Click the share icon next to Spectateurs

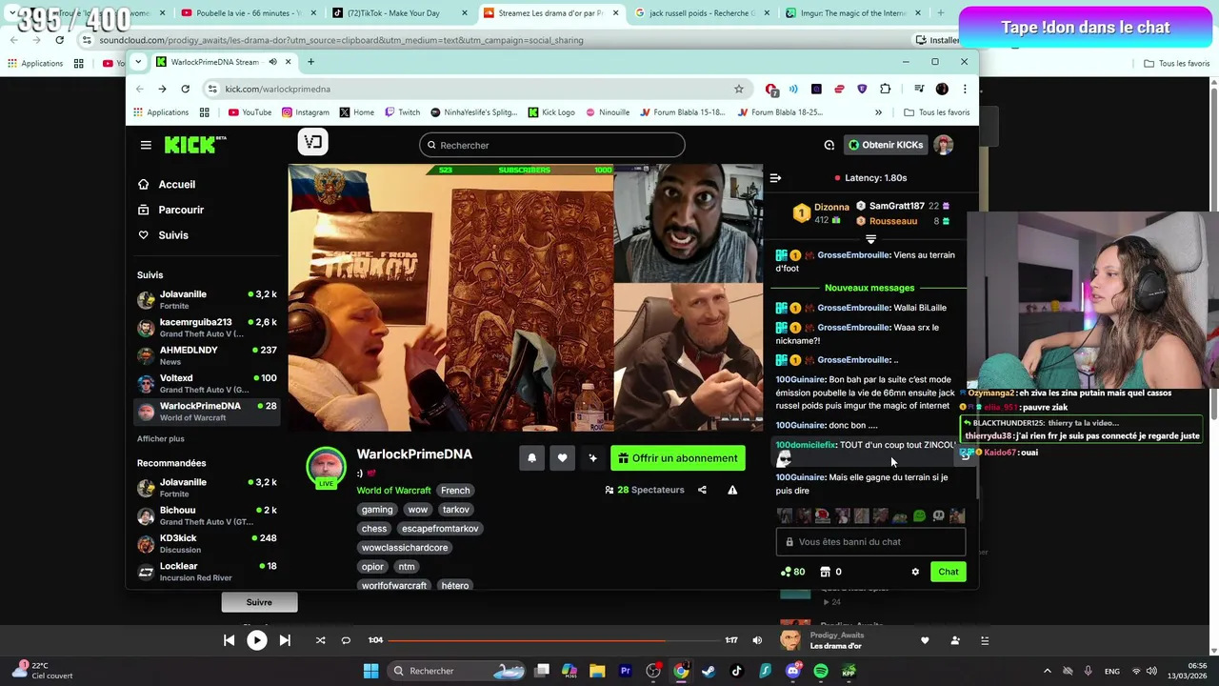702,490
